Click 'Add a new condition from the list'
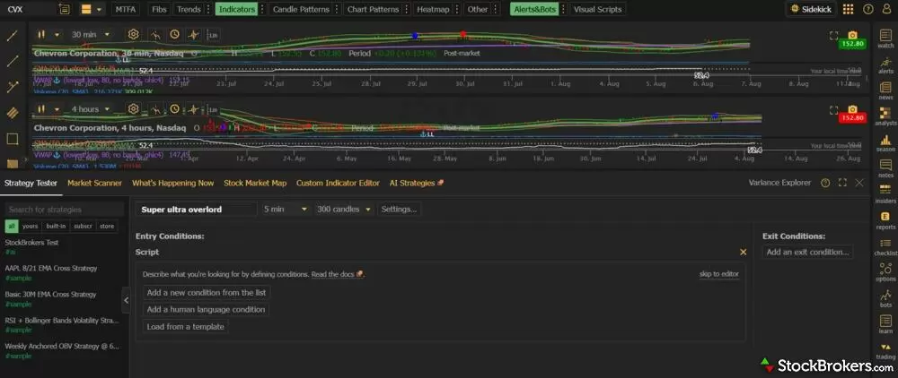The image size is (898, 378). click(207, 292)
